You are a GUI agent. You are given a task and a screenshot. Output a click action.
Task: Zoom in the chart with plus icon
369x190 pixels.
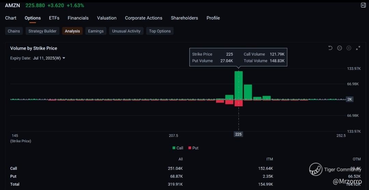[348, 48]
